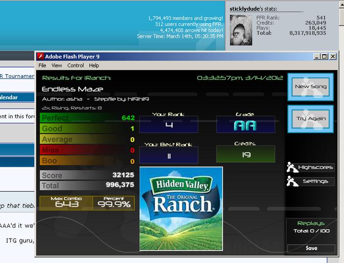Open the game Settings
This screenshot has height=263, width=344.
[x=310, y=181]
